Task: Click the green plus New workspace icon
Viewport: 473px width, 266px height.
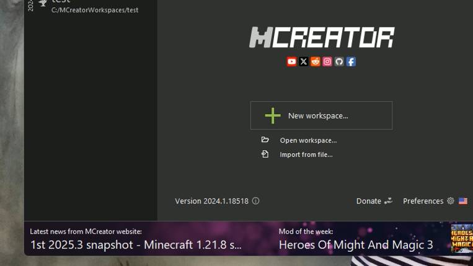Action: 273,116
